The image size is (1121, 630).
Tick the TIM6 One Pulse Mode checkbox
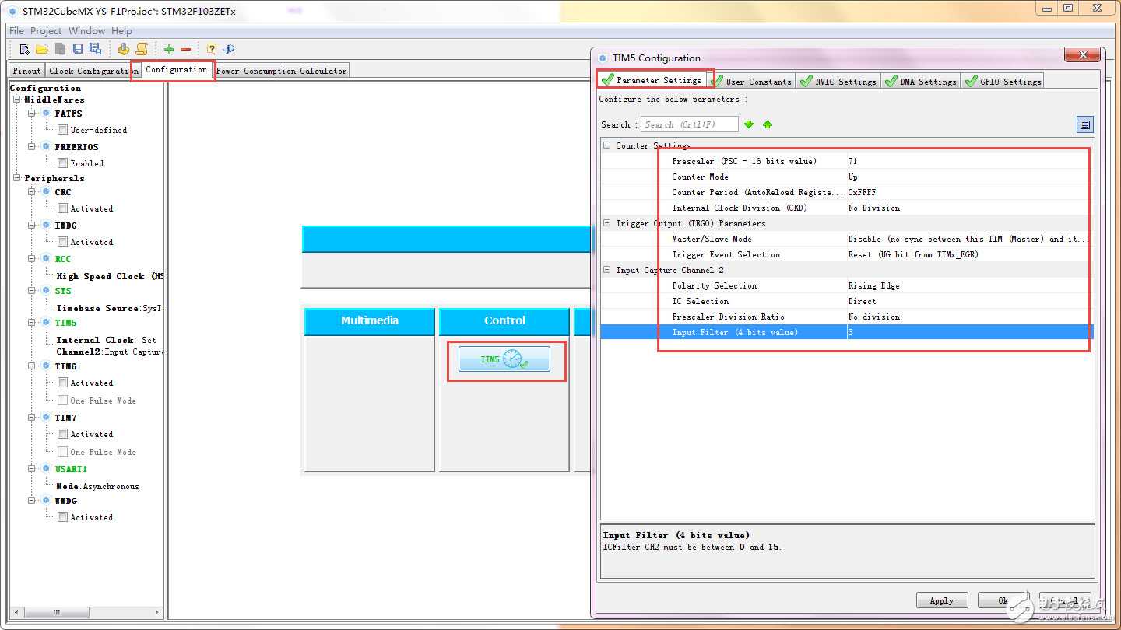[x=62, y=401]
